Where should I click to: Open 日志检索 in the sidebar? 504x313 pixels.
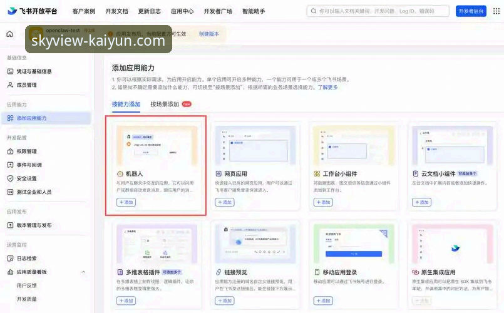[x=27, y=259]
